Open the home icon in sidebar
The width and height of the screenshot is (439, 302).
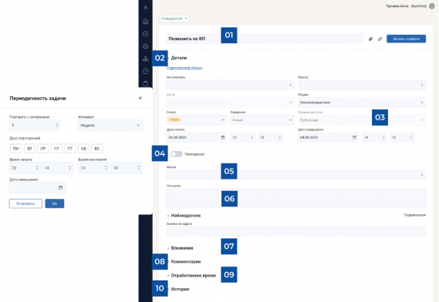[x=145, y=22]
